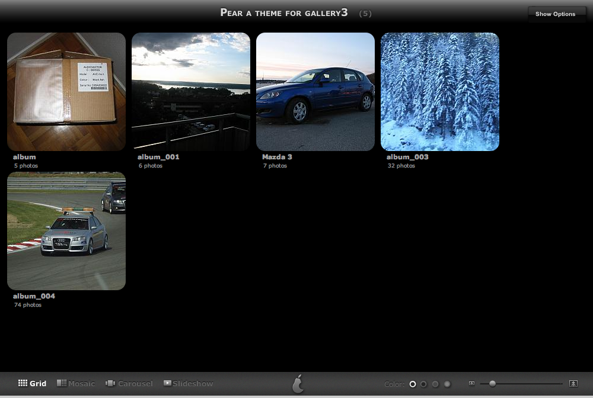Click the Show Options button

(555, 14)
